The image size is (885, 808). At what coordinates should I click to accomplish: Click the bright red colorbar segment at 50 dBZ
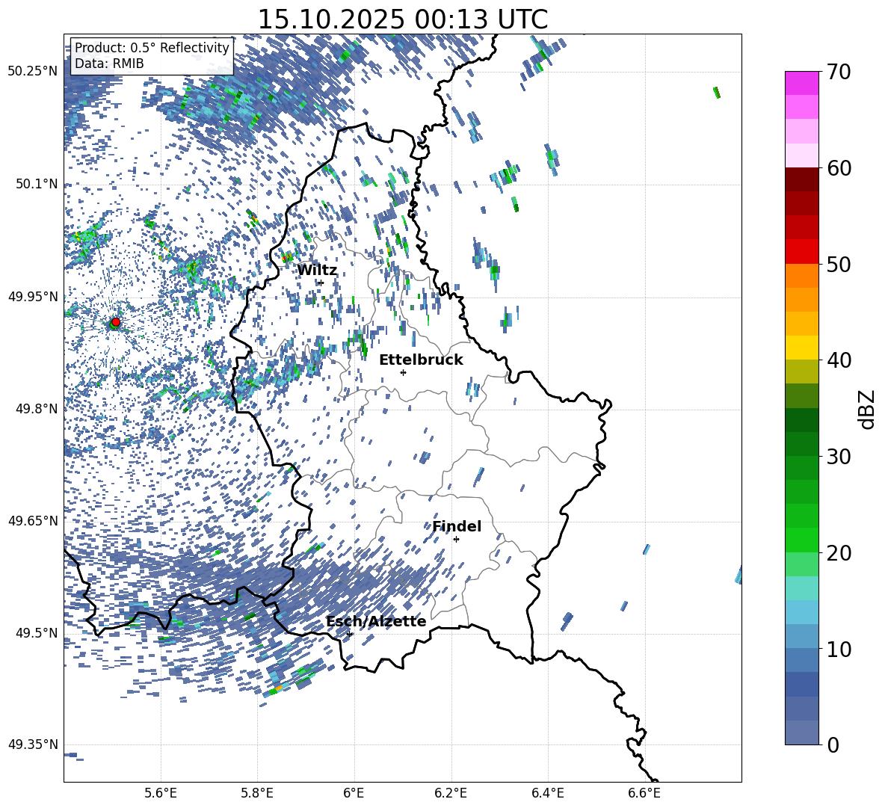click(x=801, y=252)
